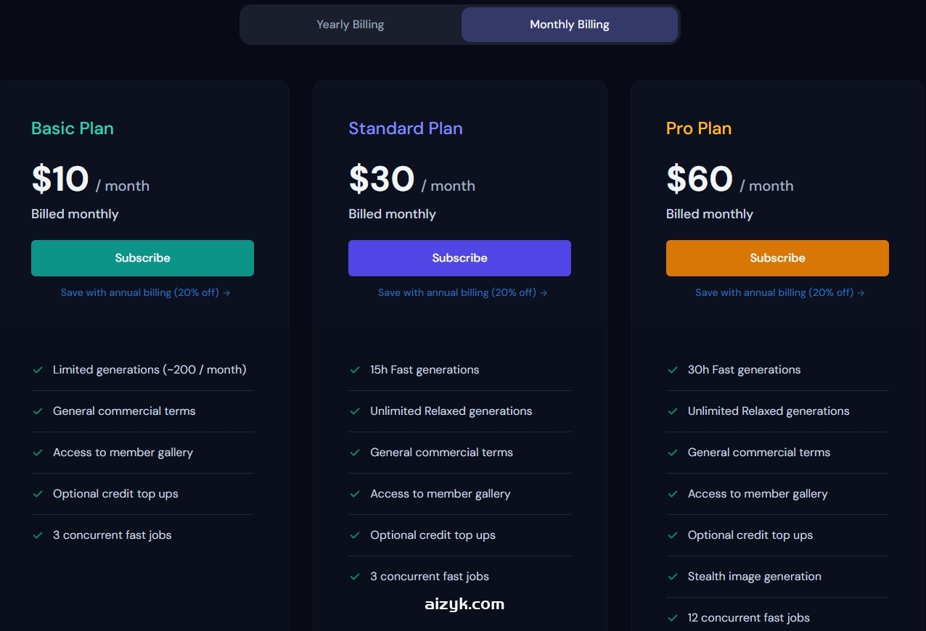The width and height of the screenshot is (926, 631).
Task: Open annual billing savings link under Standard Plan
Action: tap(462, 293)
